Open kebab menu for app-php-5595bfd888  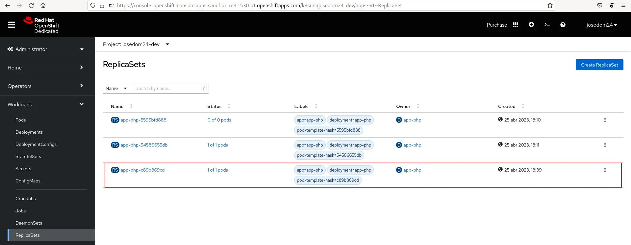[x=605, y=120]
